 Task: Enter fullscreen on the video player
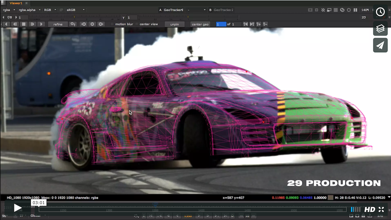[x=381, y=209]
